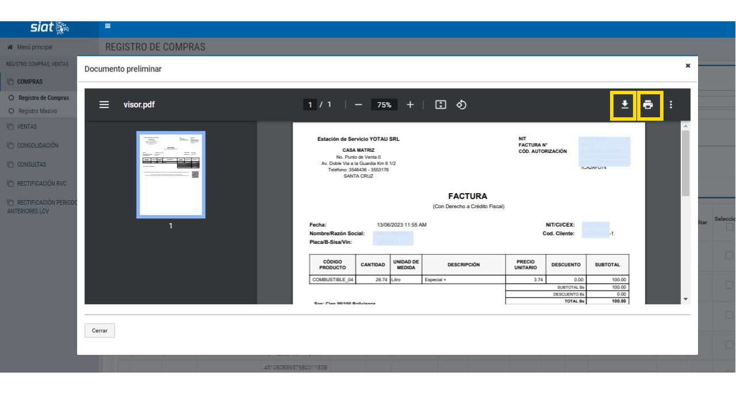Close the Documento preliminar dialog with X
The height and width of the screenshot is (414, 736).
(x=688, y=66)
